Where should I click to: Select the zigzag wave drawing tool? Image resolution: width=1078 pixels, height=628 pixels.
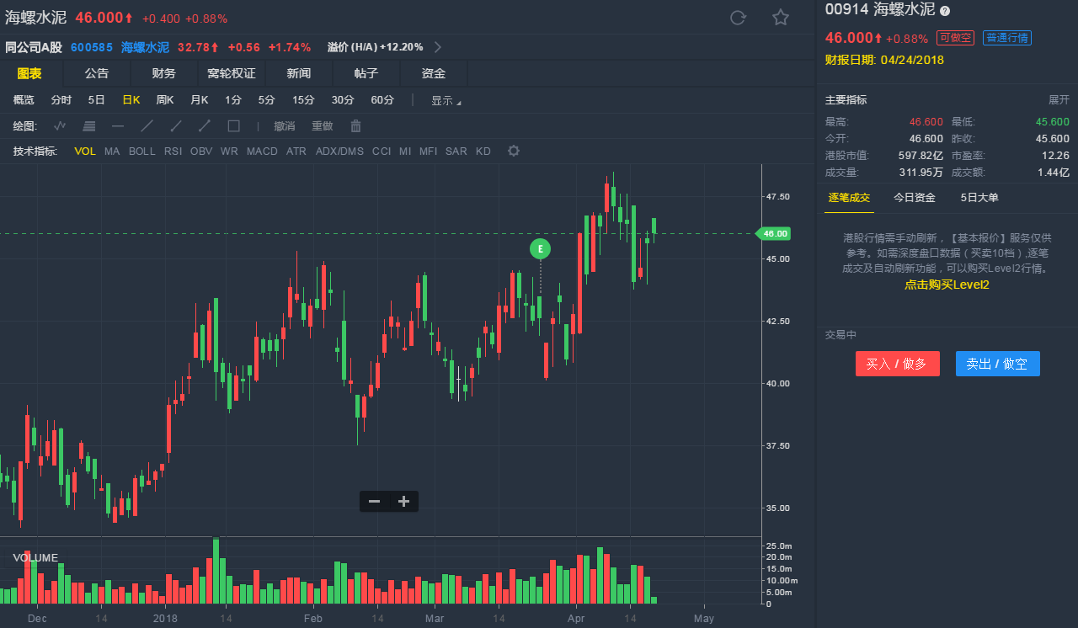pyautogui.click(x=60, y=126)
